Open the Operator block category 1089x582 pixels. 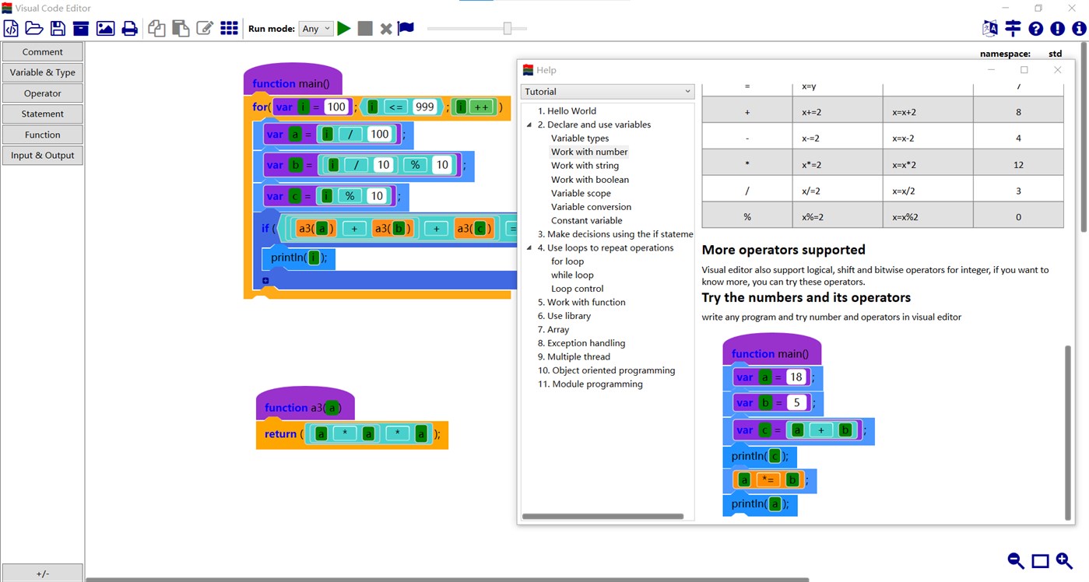click(42, 93)
